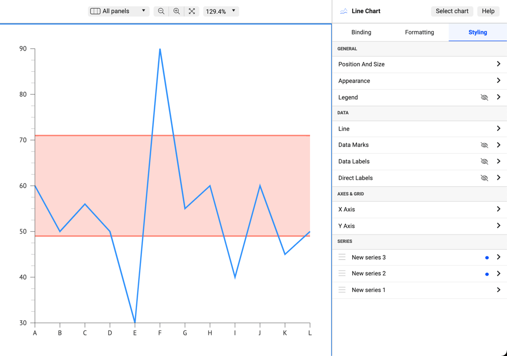The width and height of the screenshot is (507, 356).
Task: Show the Data Marks via eye toggle
Action: (484, 145)
